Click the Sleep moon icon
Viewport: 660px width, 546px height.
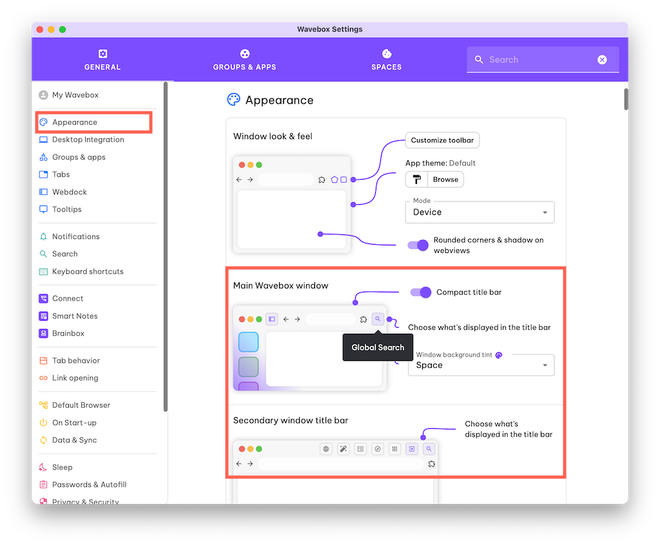(x=43, y=467)
